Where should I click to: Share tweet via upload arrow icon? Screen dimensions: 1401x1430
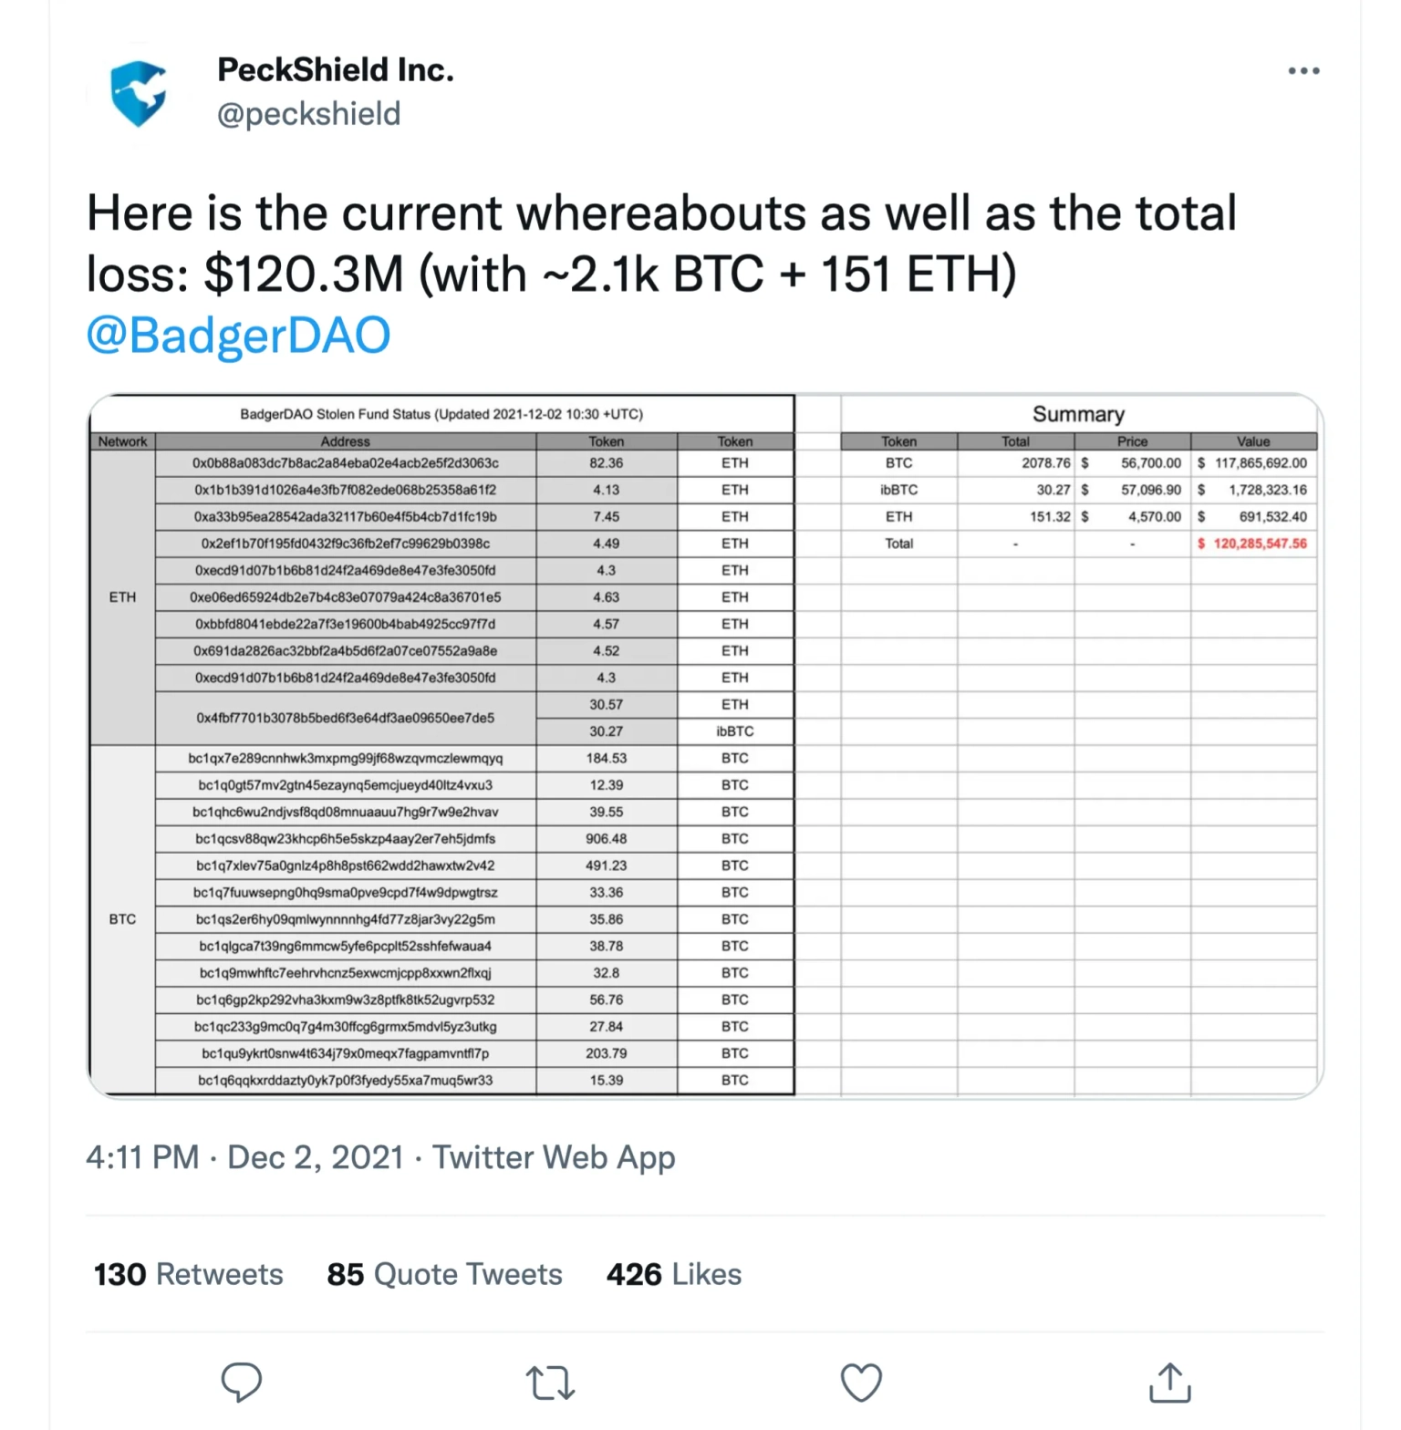(x=1170, y=1382)
